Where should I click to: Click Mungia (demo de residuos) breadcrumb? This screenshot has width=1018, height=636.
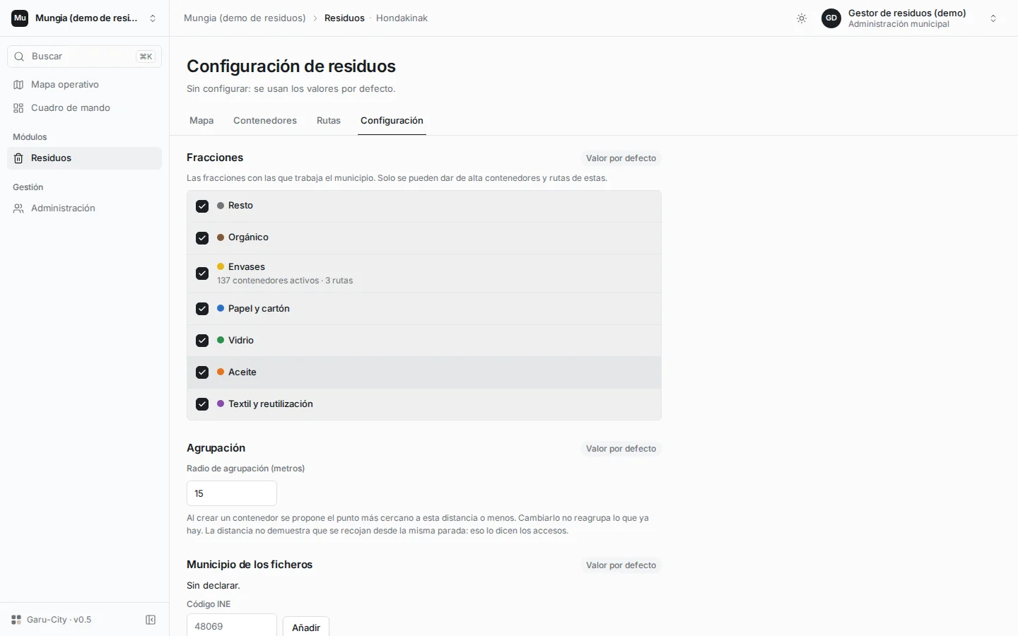[245, 18]
